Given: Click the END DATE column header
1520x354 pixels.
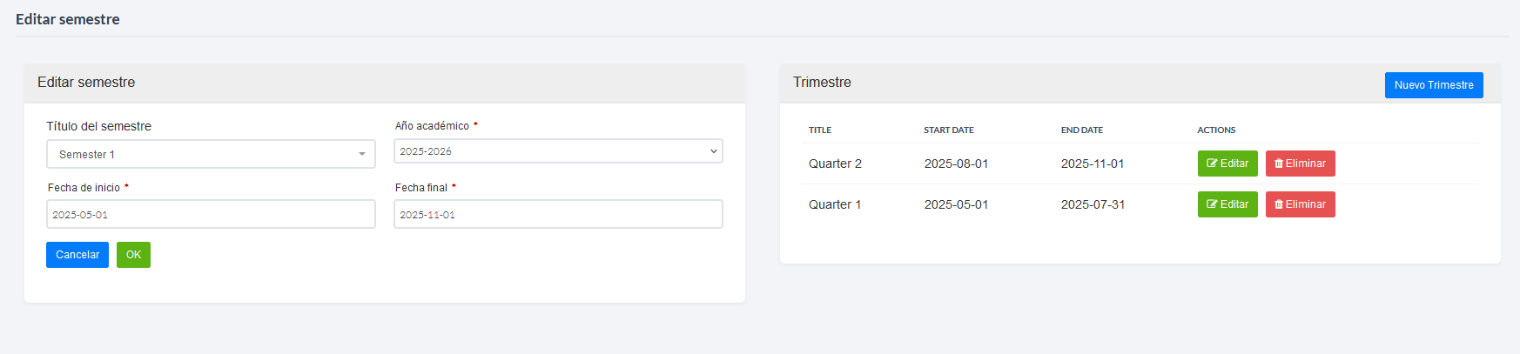Looking at the screenshot, I should (1082, 130).
